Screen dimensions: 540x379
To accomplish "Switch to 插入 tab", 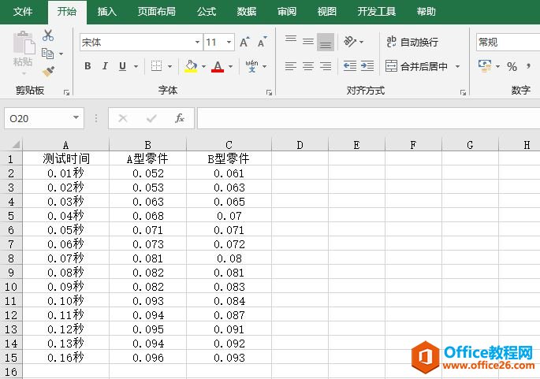I will point(106,11).
